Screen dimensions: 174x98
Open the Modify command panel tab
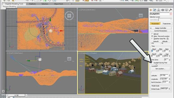tap(155, 10)
